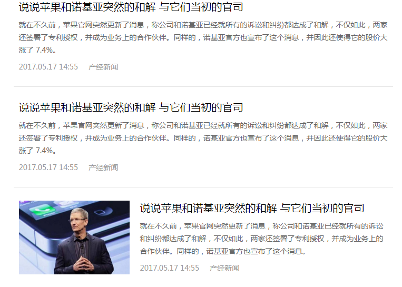Click the 7.4% figure in second summary
The image size is (402, 287).
[x=44, y=151]
